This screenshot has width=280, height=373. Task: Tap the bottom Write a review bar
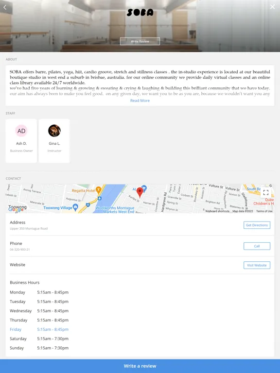[140, 366]
